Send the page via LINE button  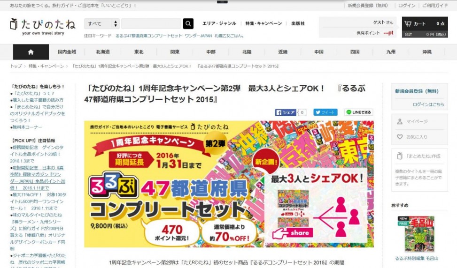click(358, 112)
